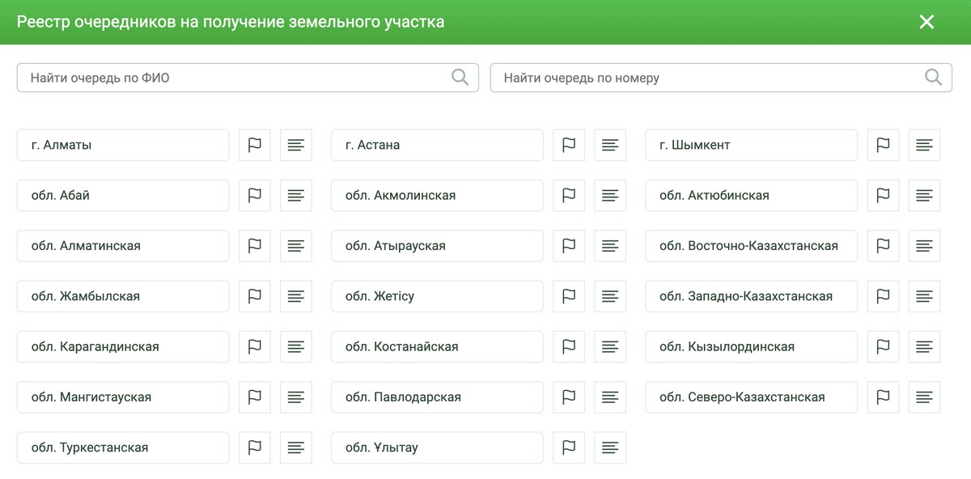
Task: Select the обл. Карагандинская region button
Action: point(123,346)
